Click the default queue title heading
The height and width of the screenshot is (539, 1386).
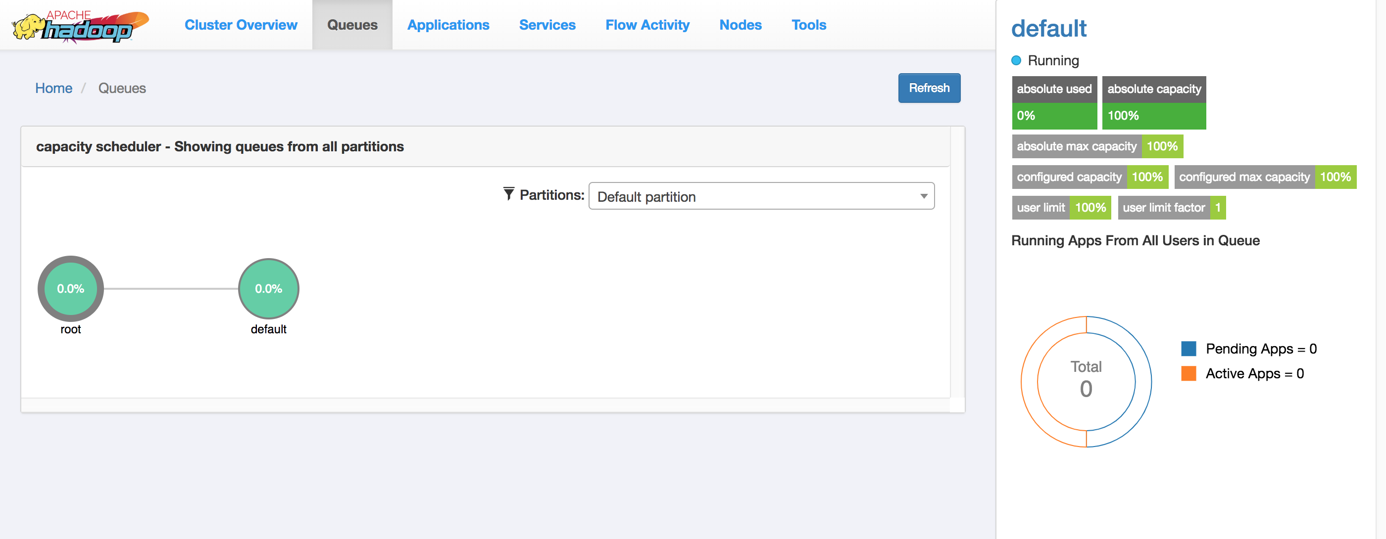point(1048,29)
